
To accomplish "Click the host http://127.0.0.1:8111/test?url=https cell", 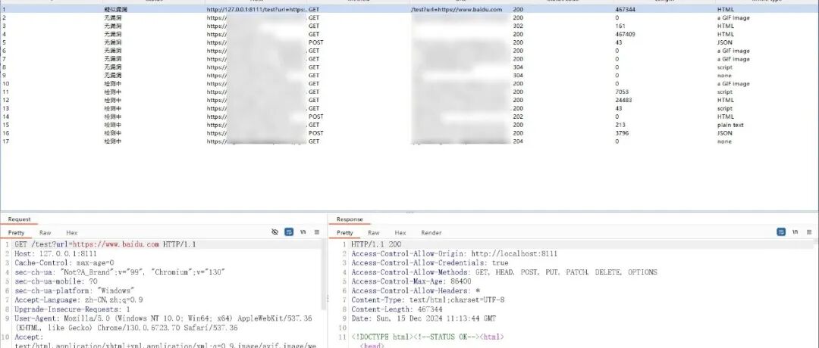I will (x=256, y=9).
